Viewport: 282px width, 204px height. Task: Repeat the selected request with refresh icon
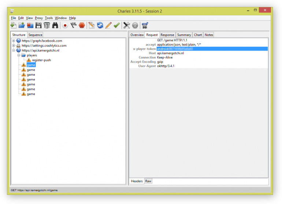click(100, 25)
